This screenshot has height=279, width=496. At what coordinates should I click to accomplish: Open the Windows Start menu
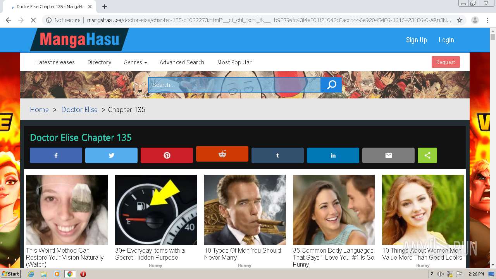[10, 274]
